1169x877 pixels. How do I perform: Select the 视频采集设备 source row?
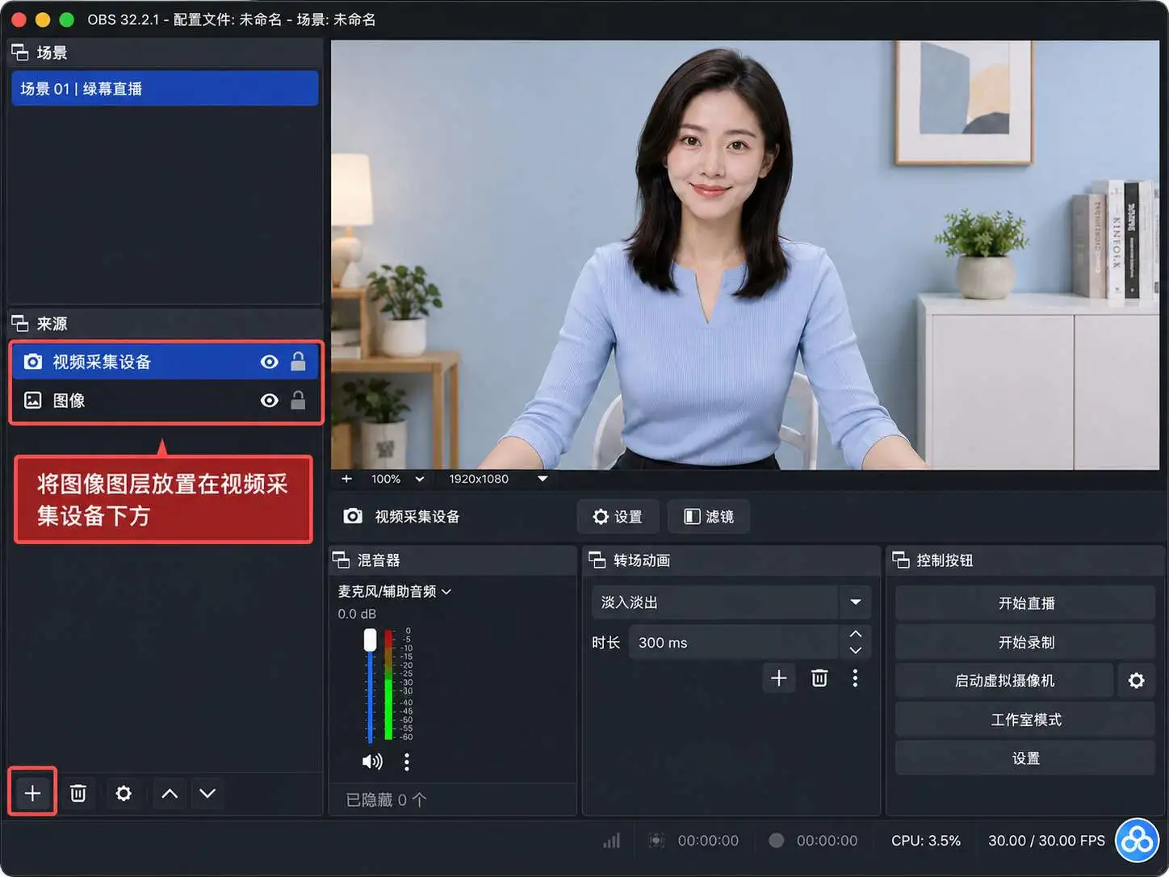[x=165, y=362]
